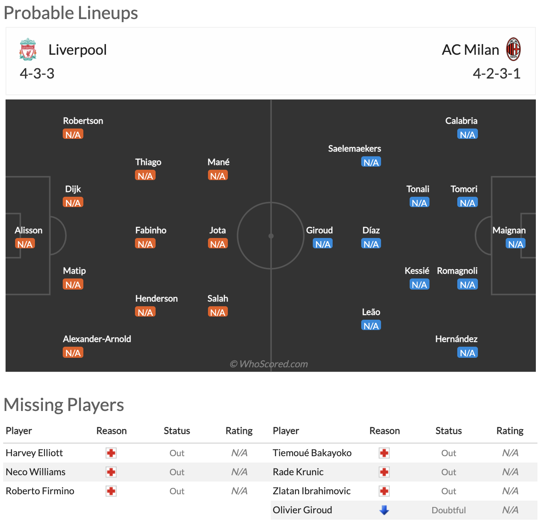Click Harvey Elliott's red cross injury icon
Image resolution: width=543 pixels, height=526 pixels.
coord(111,453)
